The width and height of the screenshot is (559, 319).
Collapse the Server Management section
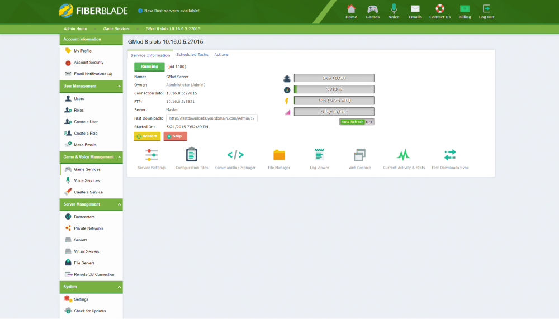tap(119, 204)
